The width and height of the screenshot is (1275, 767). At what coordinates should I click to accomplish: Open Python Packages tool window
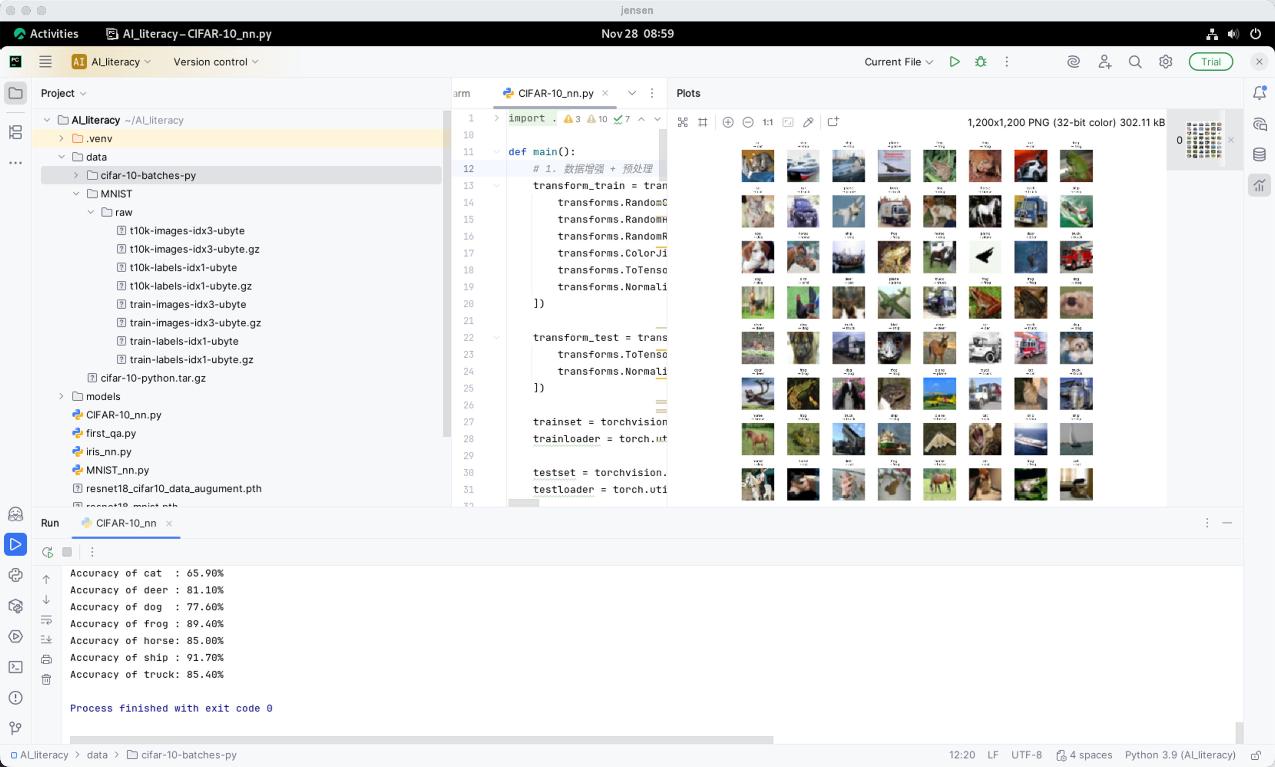click(x=15, y=606)
